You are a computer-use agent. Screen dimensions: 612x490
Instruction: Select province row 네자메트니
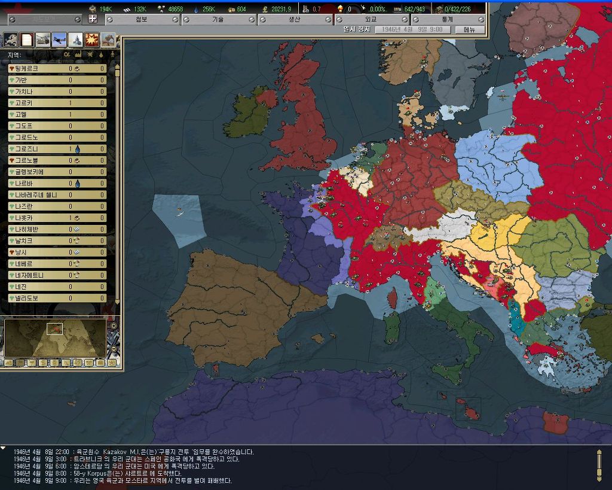point(57,275)
